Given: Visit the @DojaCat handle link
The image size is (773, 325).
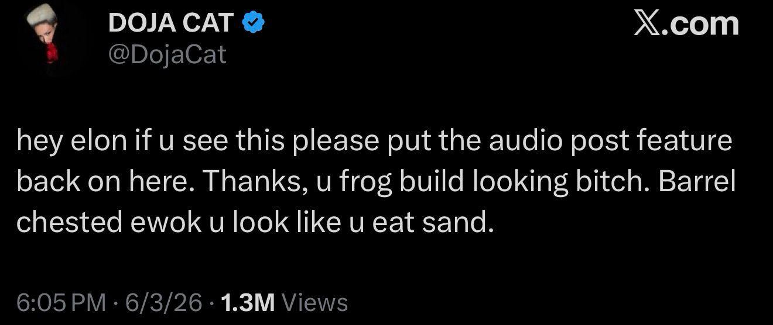Looking at the screenshot, I should [x=167, y=55].
